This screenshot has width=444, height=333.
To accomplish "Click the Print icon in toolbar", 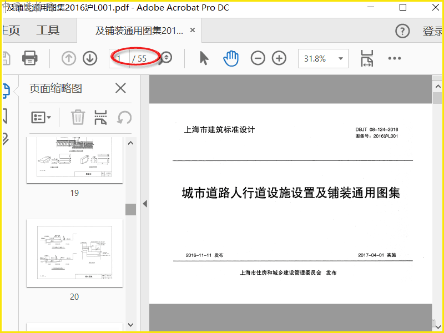I will [x=30, y=58].
